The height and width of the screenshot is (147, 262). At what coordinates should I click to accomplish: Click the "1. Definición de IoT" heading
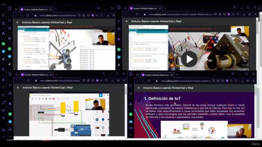[x=162, y=98]
